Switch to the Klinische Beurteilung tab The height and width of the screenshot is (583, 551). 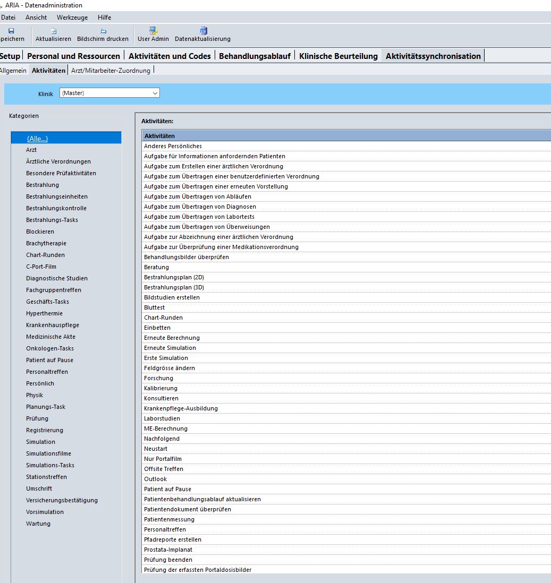338,56
